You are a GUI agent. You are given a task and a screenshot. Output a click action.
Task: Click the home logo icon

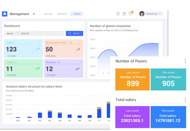pyautogui.click(x=5, y=14)
